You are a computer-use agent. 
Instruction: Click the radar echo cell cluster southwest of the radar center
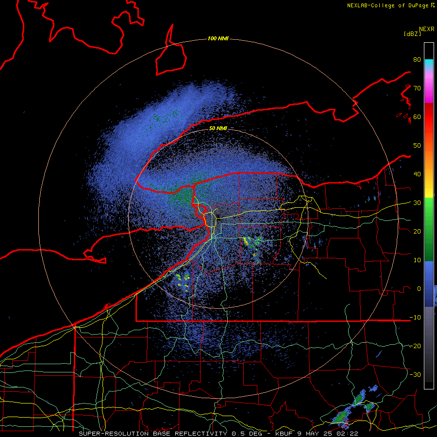point(183,282)
